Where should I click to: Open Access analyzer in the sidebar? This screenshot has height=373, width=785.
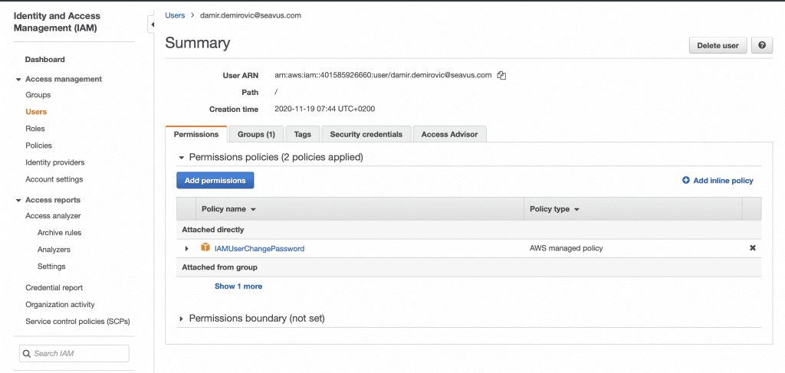[x=53, y=216]
